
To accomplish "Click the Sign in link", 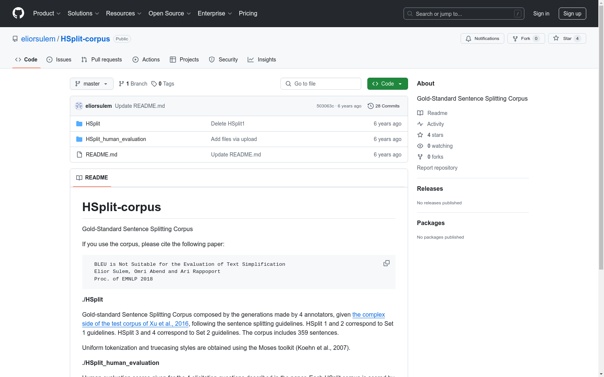I will 541,14.
